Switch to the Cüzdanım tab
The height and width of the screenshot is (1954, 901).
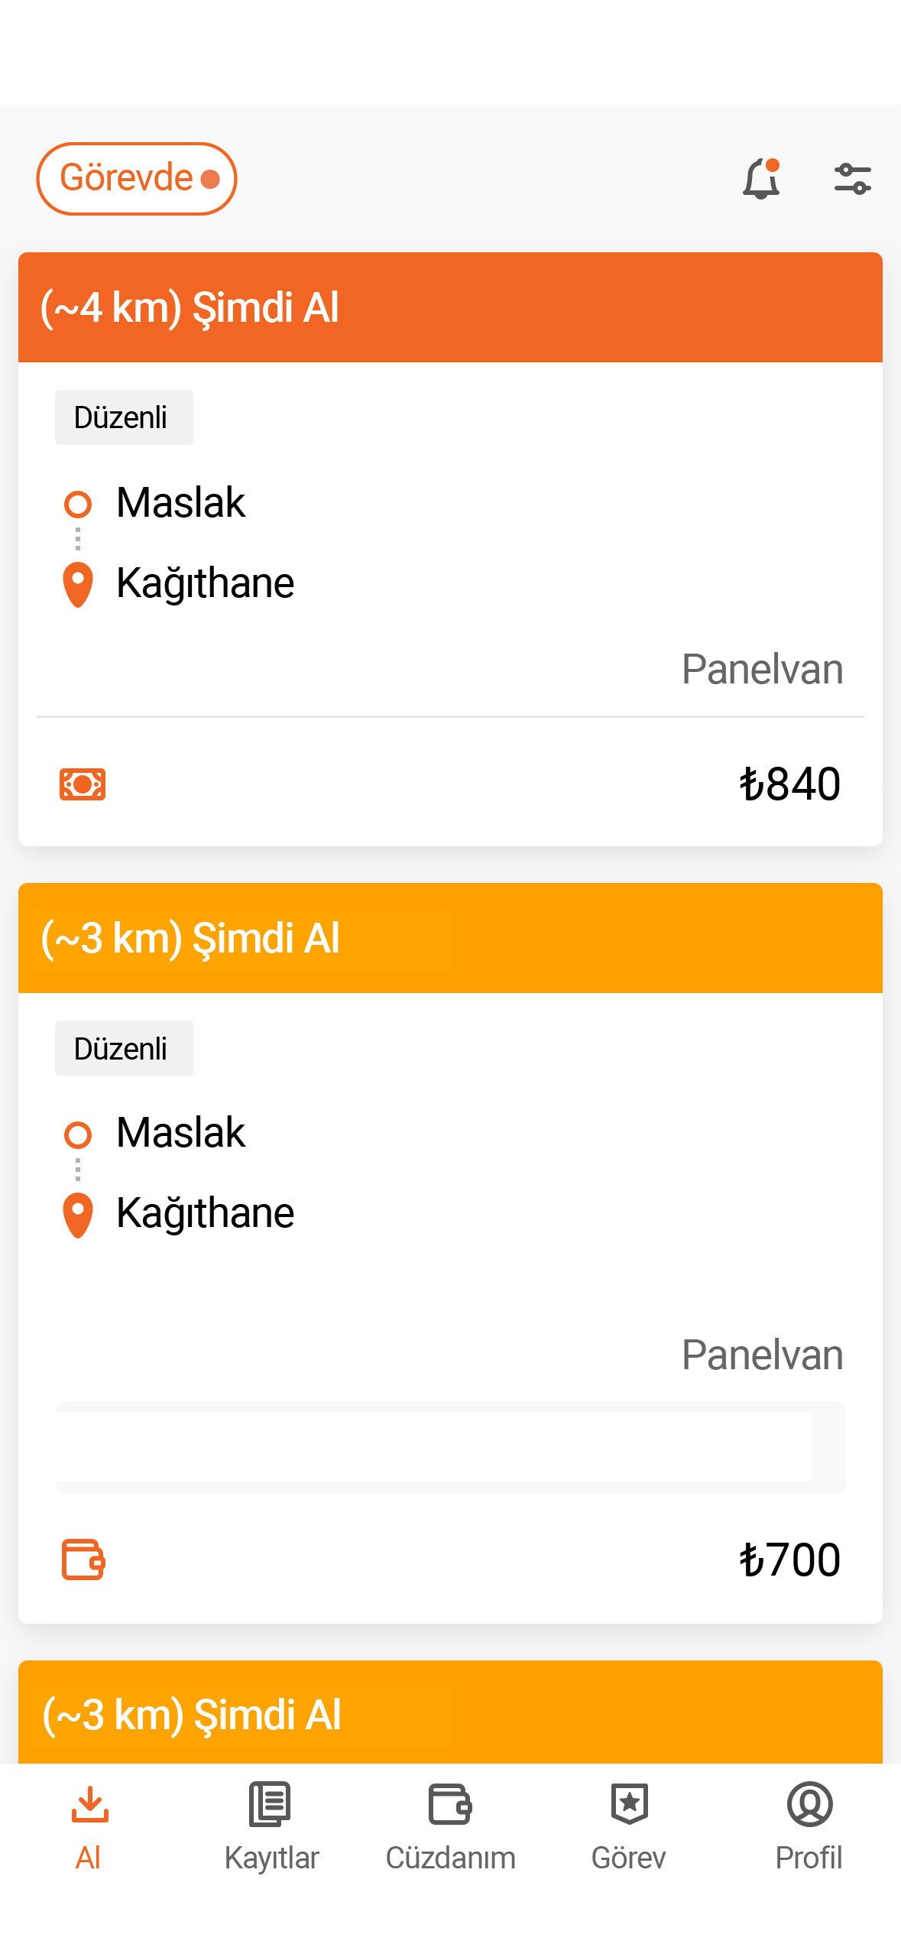450,1826
